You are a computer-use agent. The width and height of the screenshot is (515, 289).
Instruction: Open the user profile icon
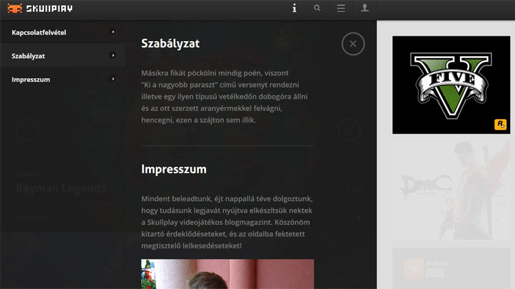(365, 8)
